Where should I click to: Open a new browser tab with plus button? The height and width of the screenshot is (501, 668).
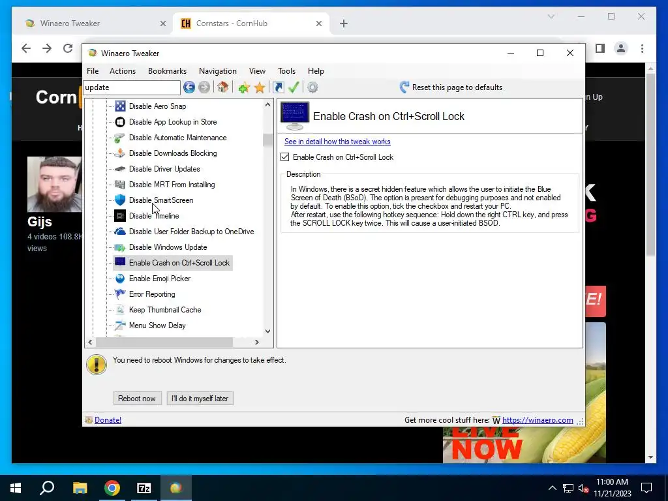pyautogui.click(x=344, y=23)
